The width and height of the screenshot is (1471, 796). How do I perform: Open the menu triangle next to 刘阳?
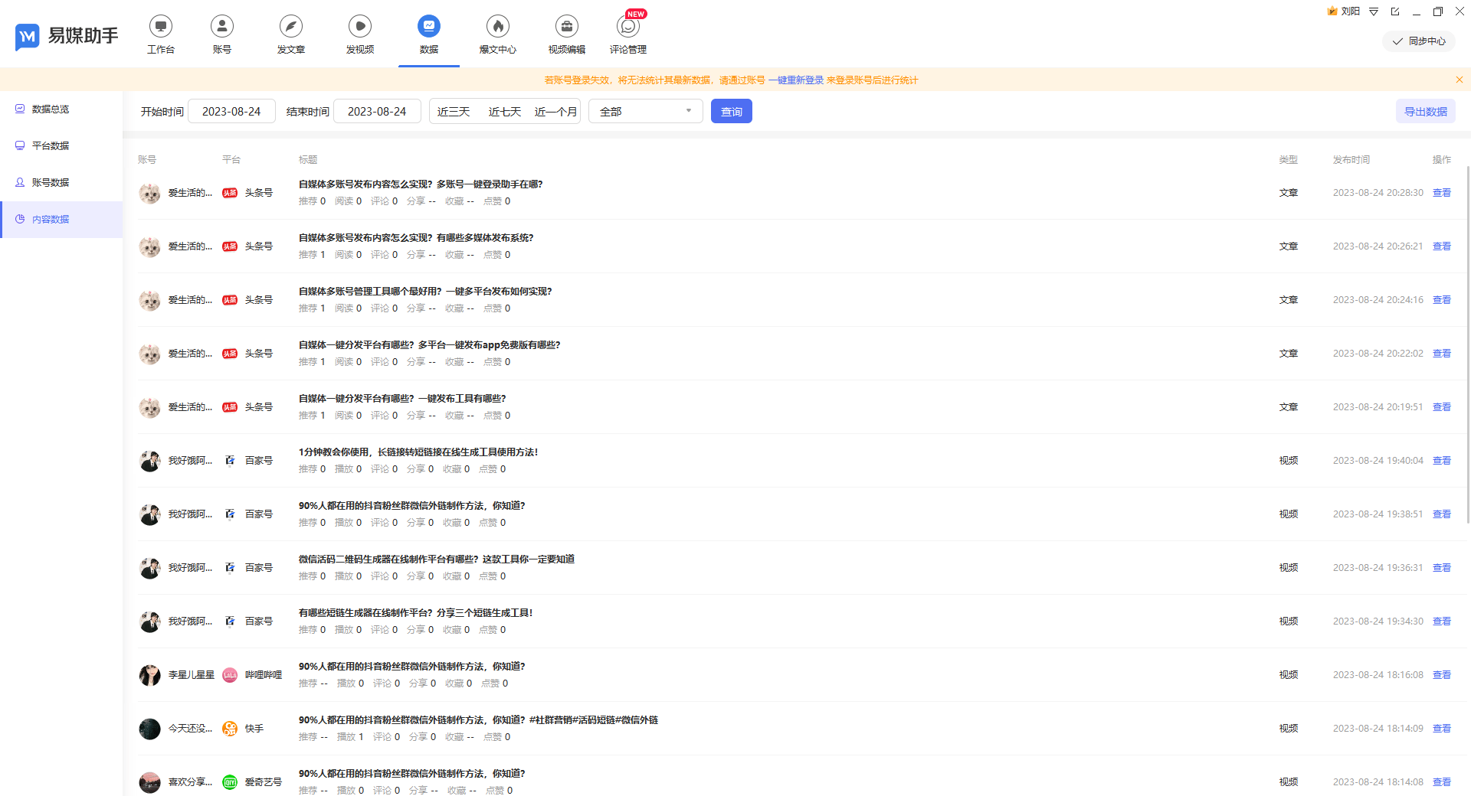point(1374,11)
